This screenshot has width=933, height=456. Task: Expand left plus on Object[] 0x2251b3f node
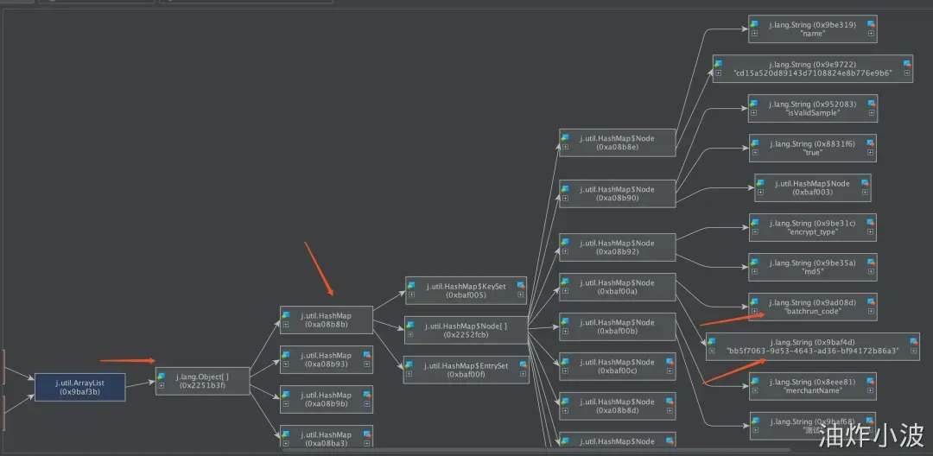pyautogui.click(x=162, y=385)
